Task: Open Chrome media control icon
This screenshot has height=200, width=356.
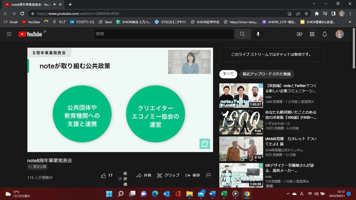Action: click(325, 14)
